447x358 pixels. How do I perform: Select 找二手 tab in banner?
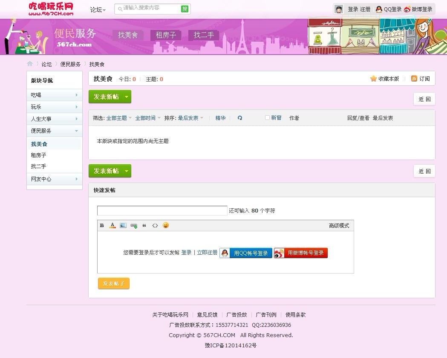[204, 35]
